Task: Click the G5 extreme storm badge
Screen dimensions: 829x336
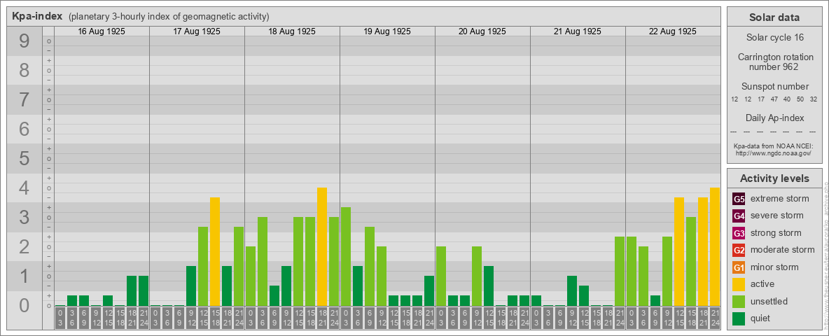Action: tap(739, 199)
